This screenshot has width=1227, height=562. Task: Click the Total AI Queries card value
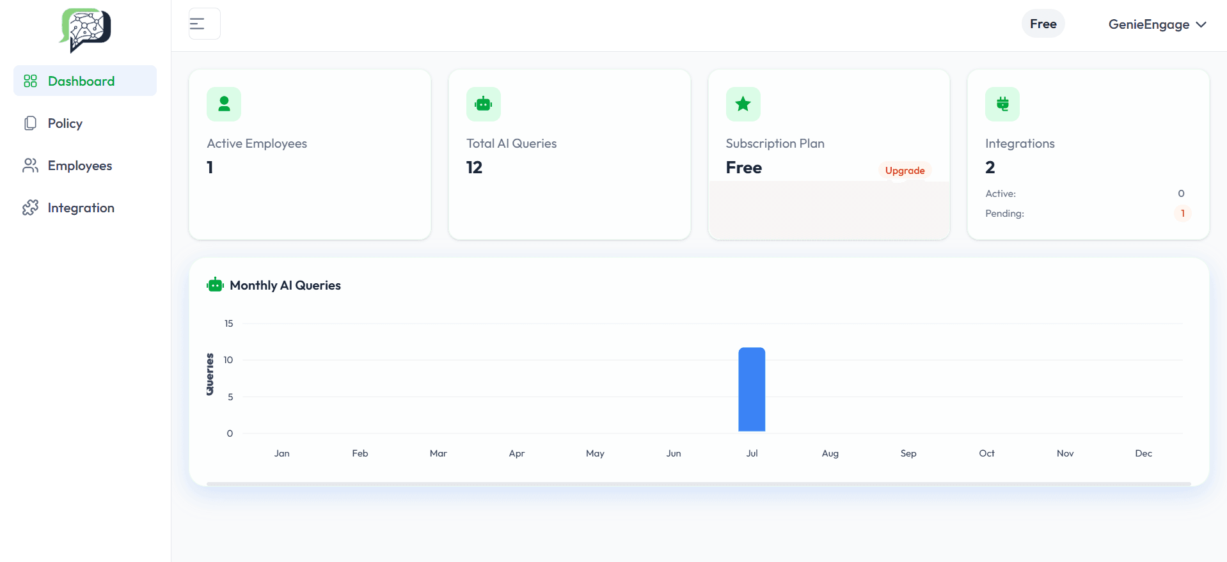click(474, 168)
